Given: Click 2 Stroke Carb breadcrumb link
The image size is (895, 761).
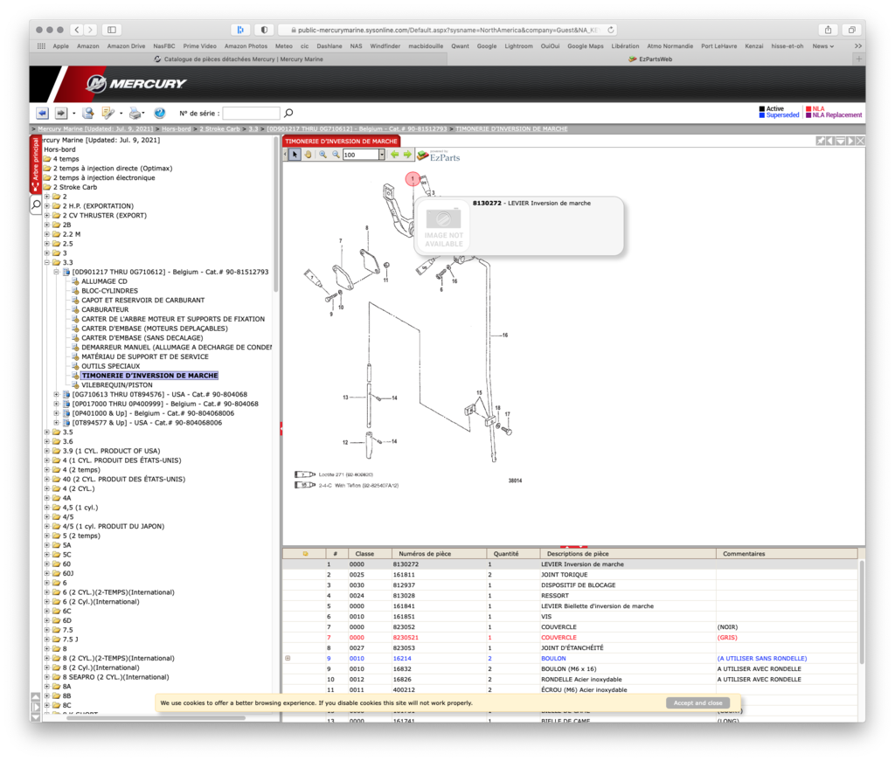Looking at the screenshot, I should (x=219, y=129).
